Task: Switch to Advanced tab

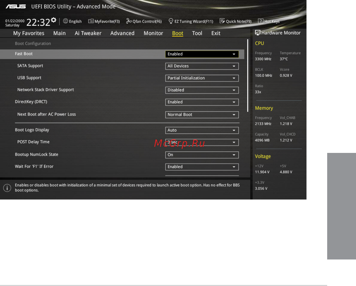Action: coord(122,33)
